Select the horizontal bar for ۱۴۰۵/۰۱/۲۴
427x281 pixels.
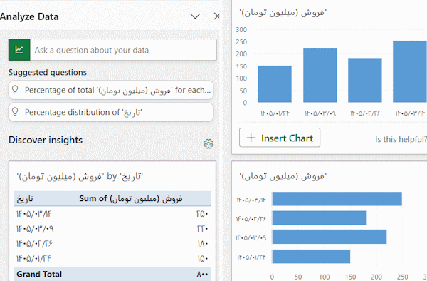pos(311,257)
